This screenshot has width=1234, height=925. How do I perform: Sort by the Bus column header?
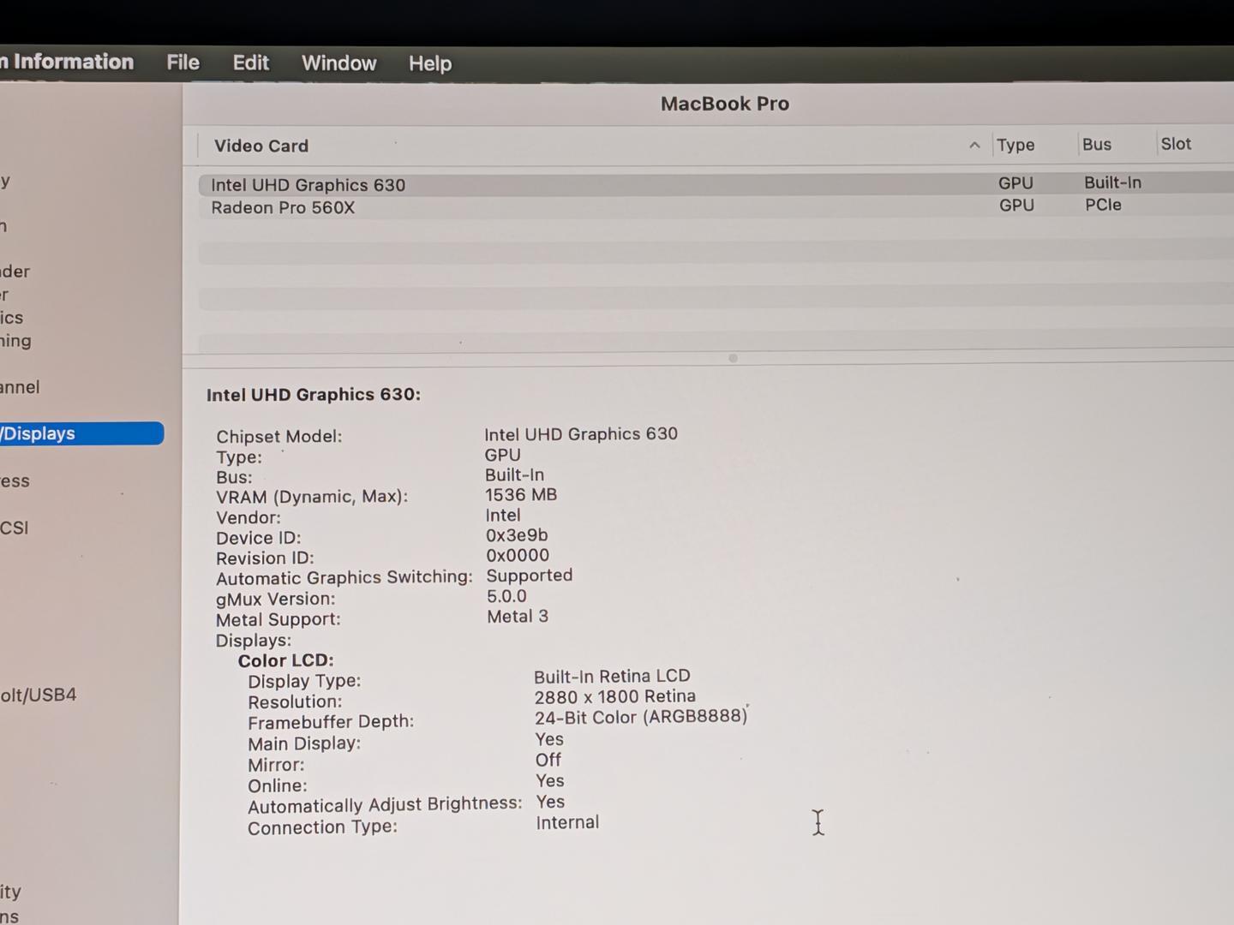(x=1096, y=145)
